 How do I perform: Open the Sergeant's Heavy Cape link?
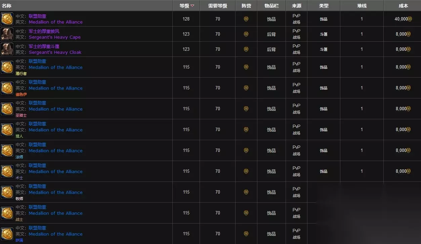click(x=54, y=37)
